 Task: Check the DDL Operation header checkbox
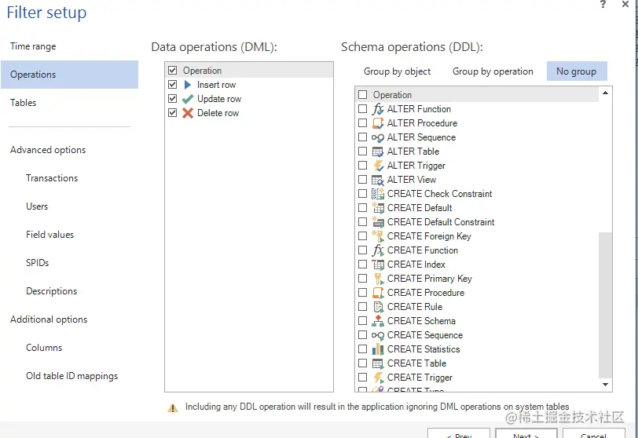[x=362, y=95]
